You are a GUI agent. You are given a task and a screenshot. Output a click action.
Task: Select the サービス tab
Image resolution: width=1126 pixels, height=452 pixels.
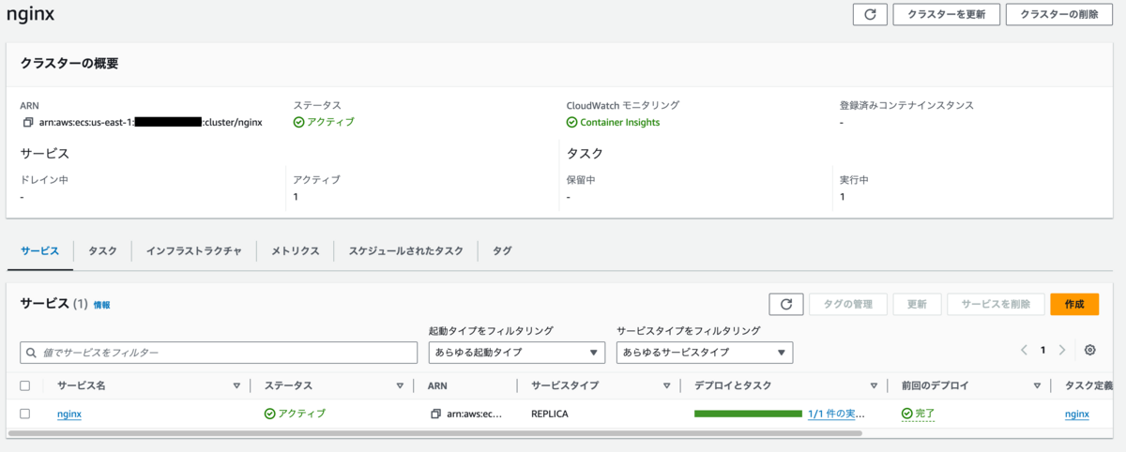[39, 251]
